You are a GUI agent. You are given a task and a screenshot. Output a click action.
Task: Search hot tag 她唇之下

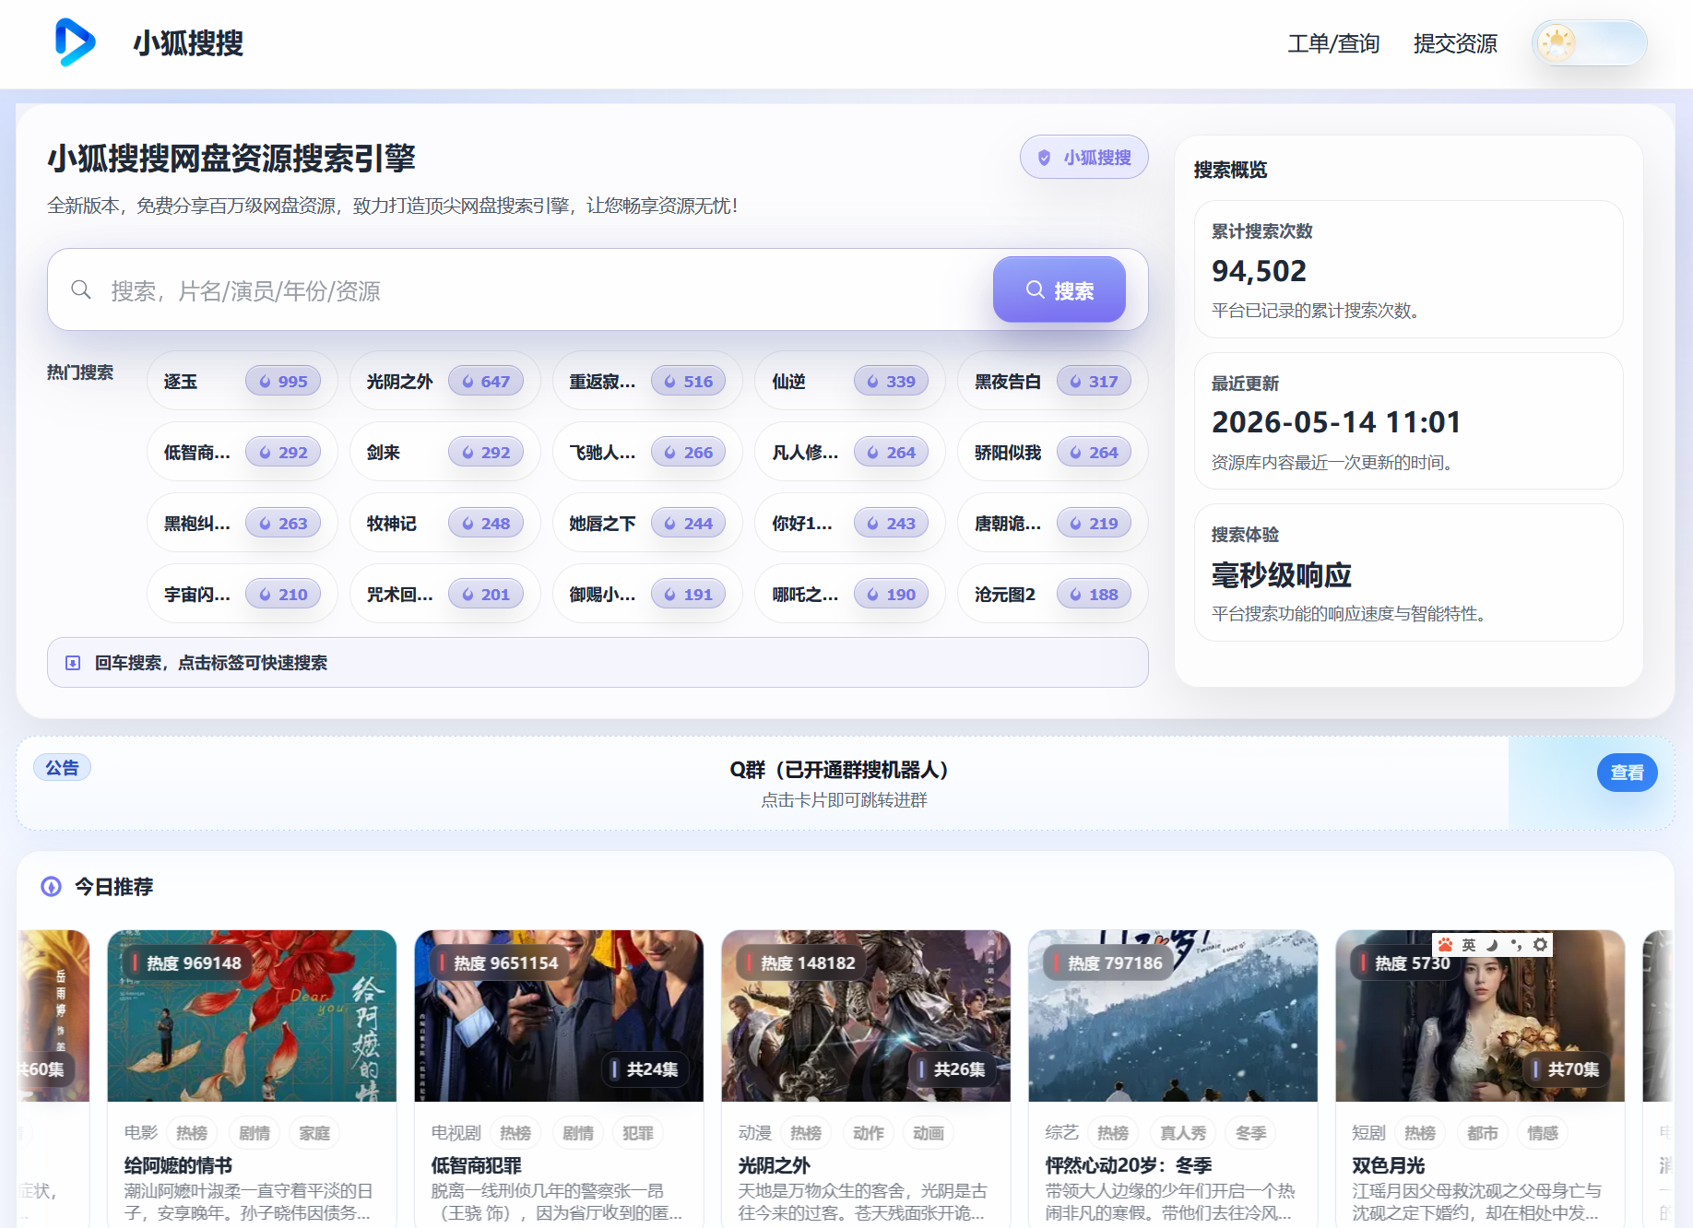point(647,524)
